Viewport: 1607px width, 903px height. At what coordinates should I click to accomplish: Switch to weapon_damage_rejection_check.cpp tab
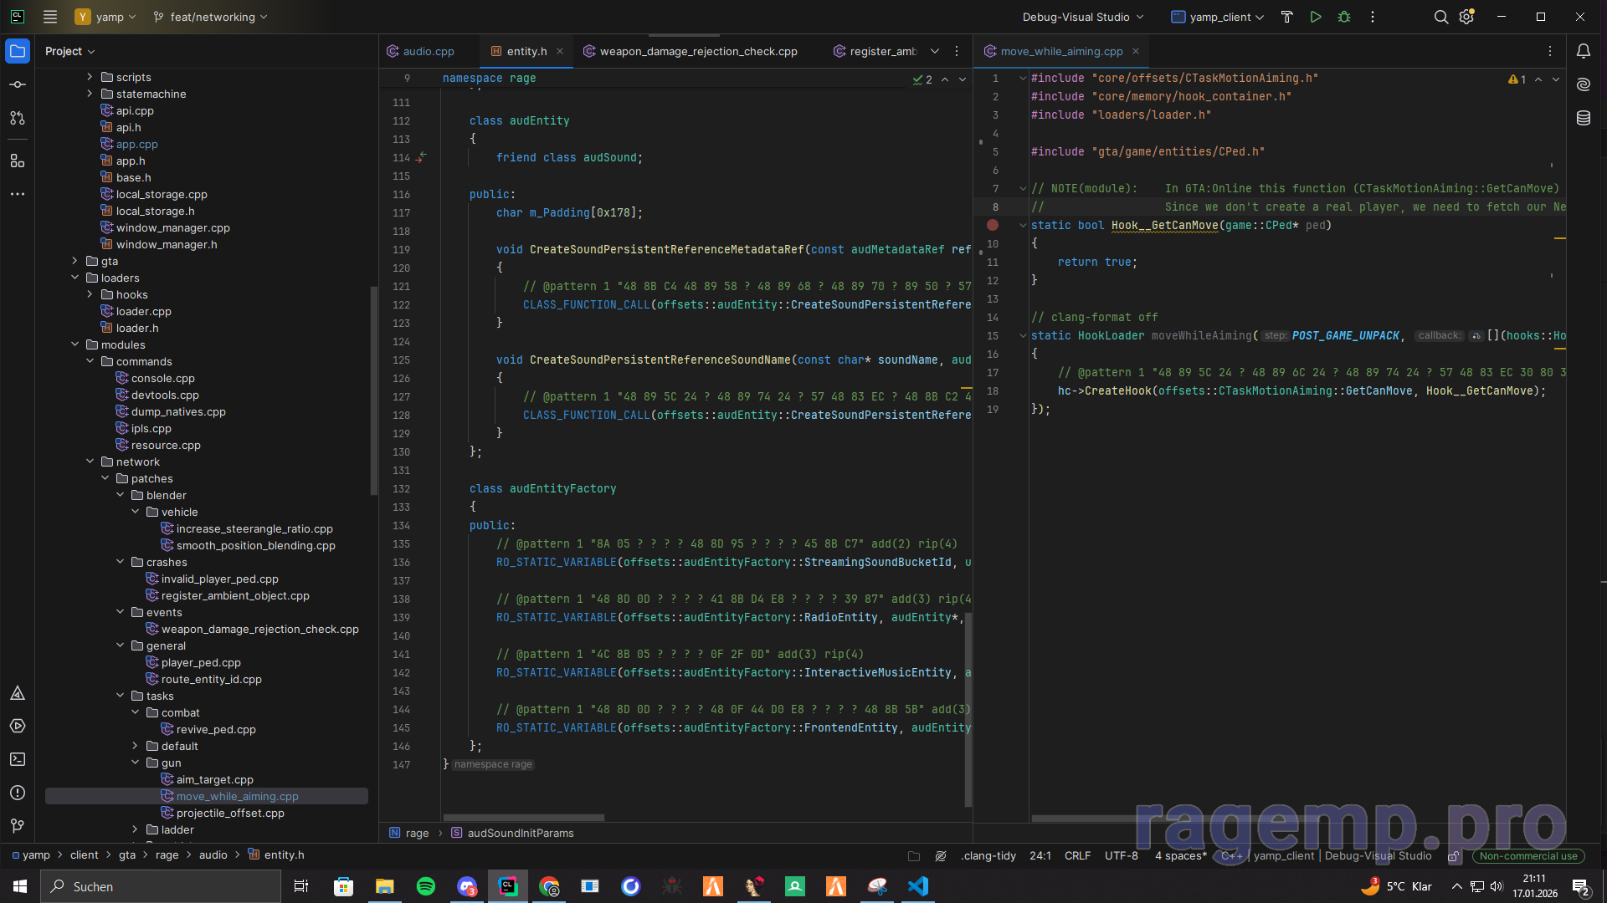[x=698, y=51]
